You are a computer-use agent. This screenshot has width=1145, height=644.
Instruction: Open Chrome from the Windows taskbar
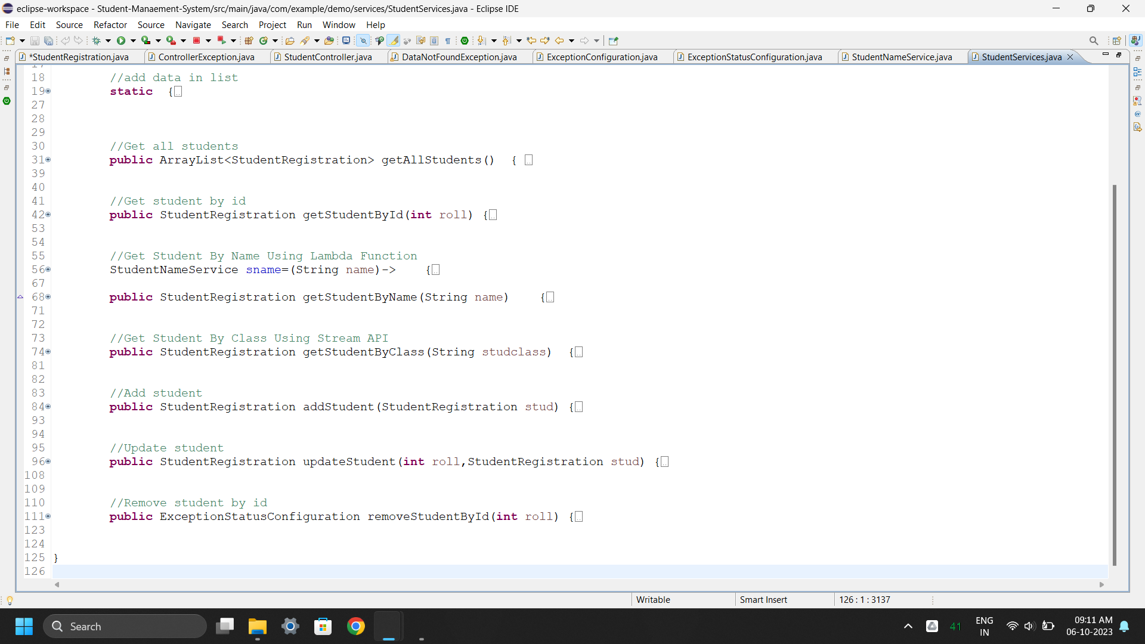(x=356, y=626)
